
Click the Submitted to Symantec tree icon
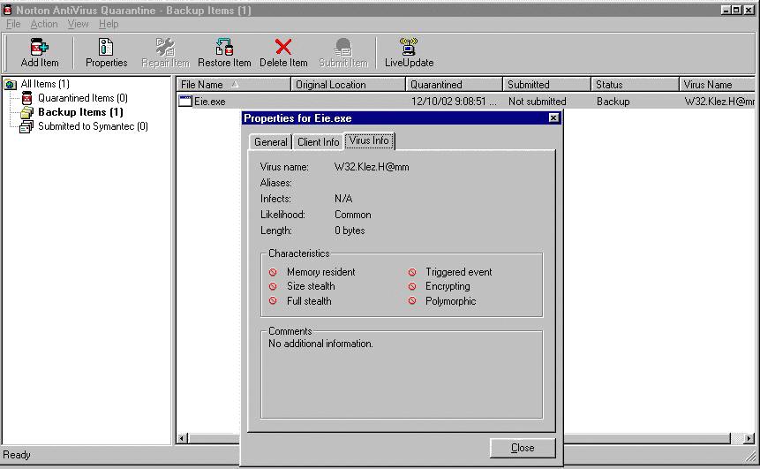[26, 126]
